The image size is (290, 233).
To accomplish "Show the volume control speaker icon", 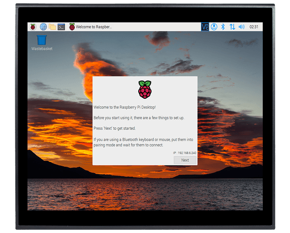I will coord(242,27).
